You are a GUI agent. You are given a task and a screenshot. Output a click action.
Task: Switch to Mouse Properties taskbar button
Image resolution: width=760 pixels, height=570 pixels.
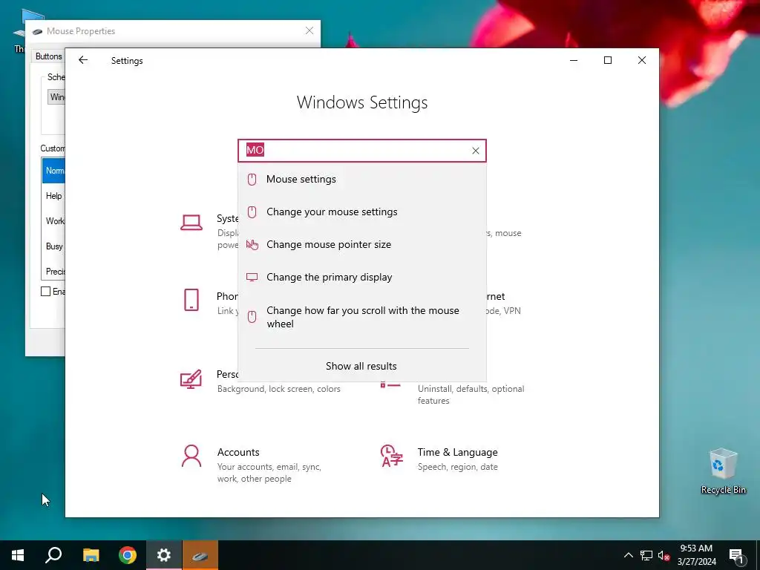point(200,555)
